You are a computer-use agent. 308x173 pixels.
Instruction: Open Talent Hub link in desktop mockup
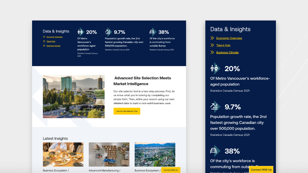(51, 41)
